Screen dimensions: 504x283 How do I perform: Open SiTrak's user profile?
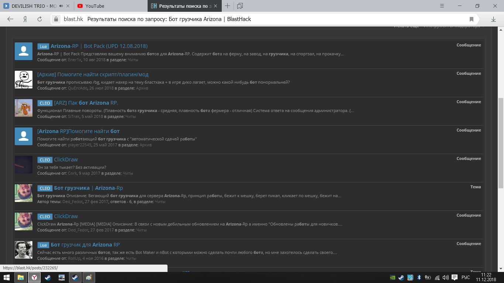[x=73, y=116]
